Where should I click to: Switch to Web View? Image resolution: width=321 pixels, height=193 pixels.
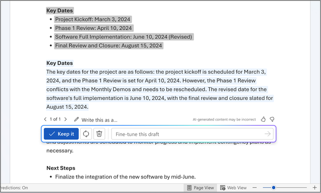coord(233,188)
